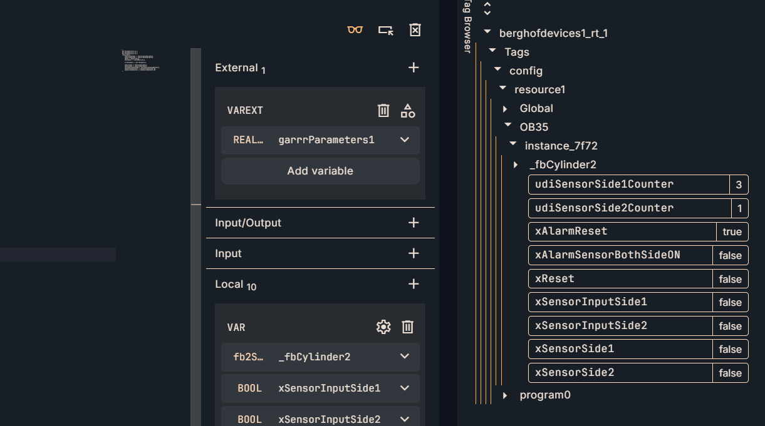Open the Tag Browser side tab
765x426 pixels.
(467, 28)
